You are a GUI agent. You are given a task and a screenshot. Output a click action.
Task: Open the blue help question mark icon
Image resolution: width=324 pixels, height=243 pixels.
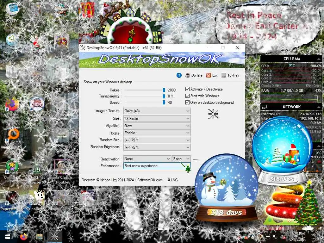point(179,75)
